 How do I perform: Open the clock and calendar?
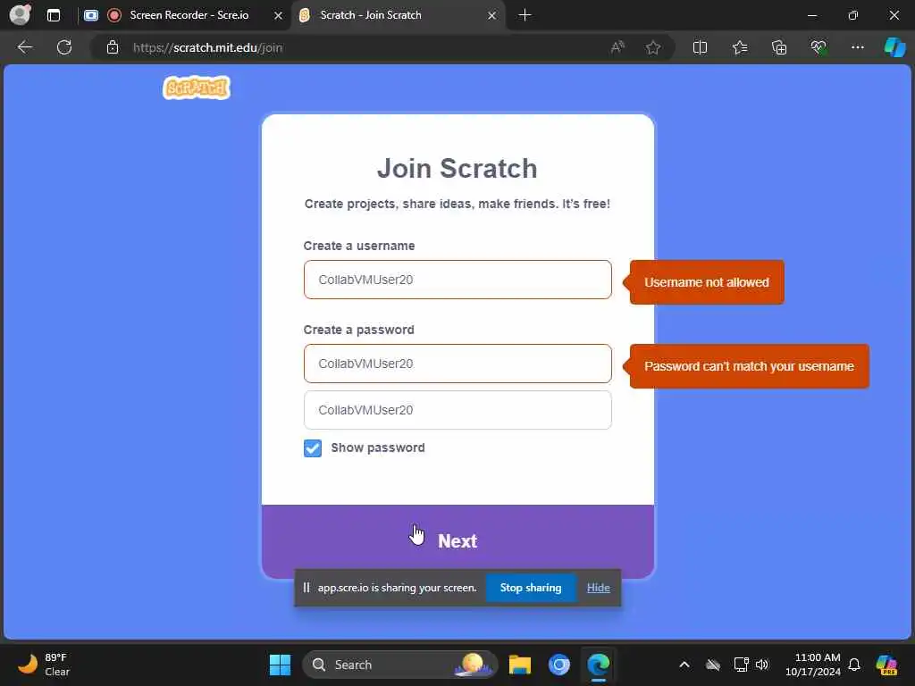(x=813, y=665)
